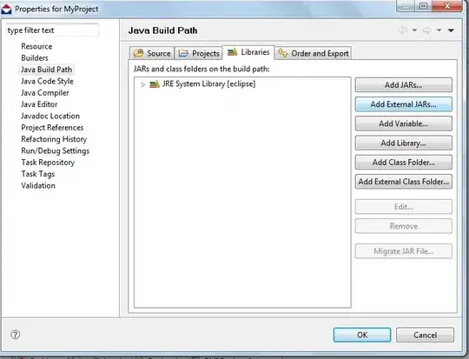
Task: Switch to the Source tab
Action: 152,53
